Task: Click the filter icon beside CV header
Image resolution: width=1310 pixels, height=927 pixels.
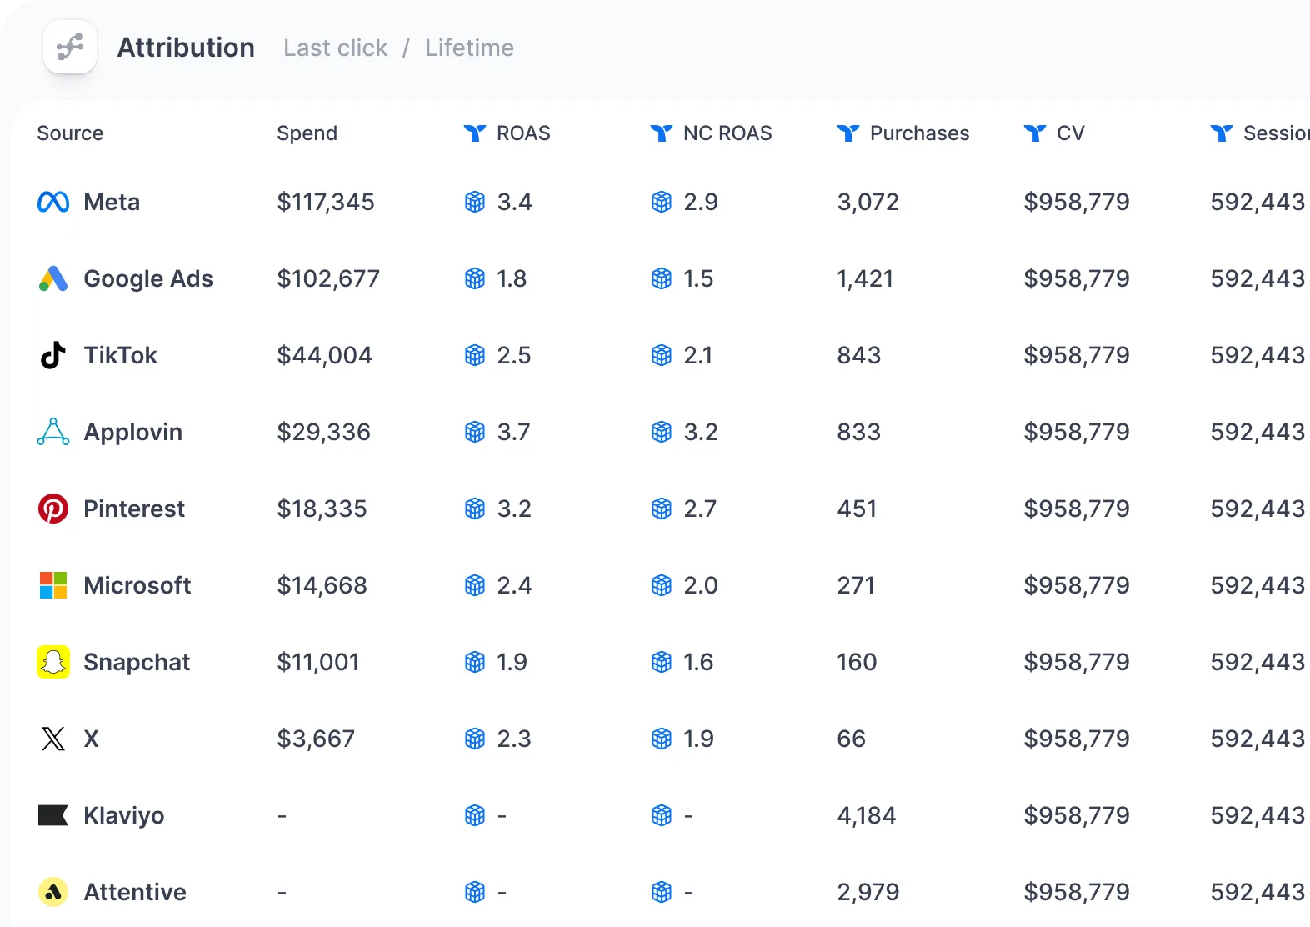Action: 1035,133
